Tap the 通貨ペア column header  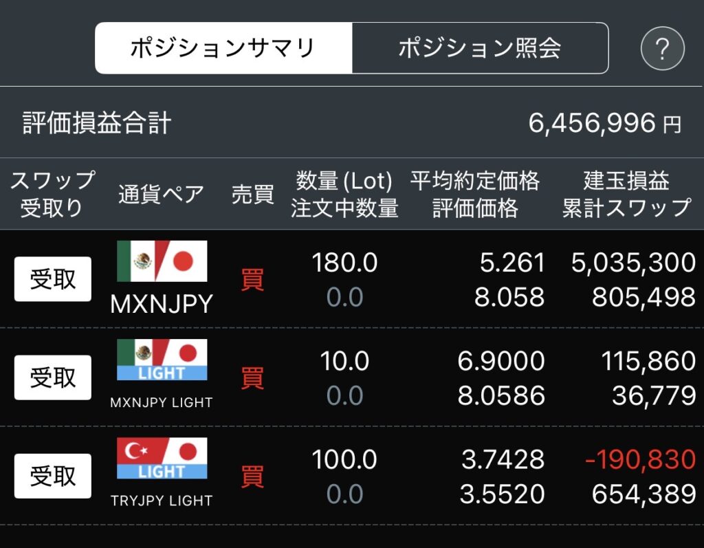tap(162, 194)
